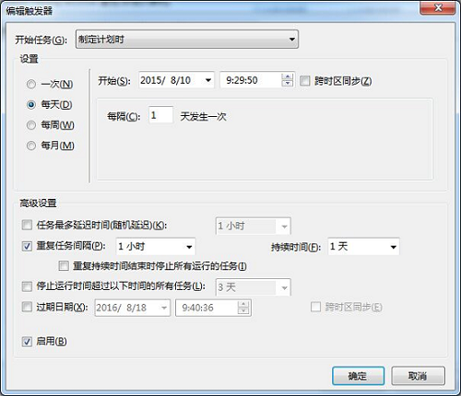Choose the 每周(W) schedule option
The image size is (461, 396).
31,125
